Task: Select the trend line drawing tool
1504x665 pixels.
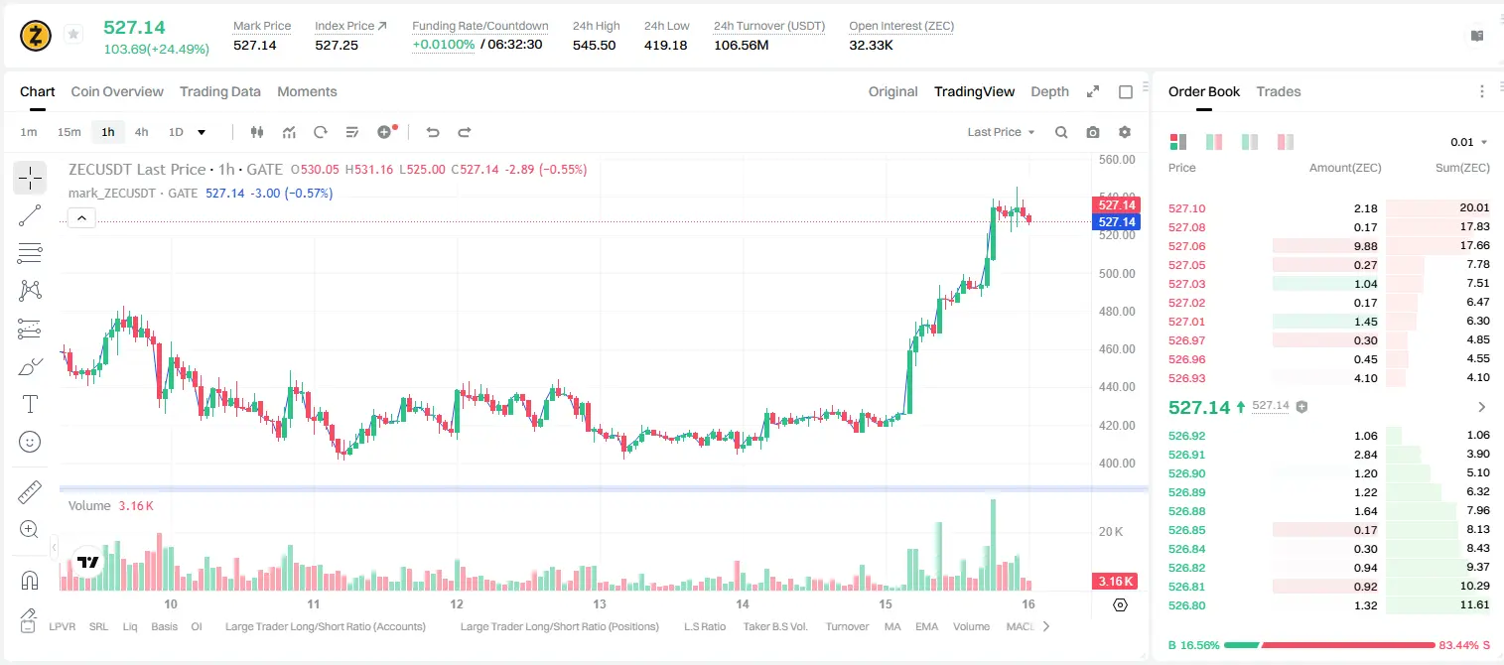Action: tap(30, 215)
